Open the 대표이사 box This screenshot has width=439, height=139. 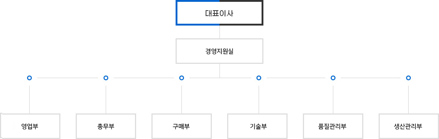(x=219, y=13)
